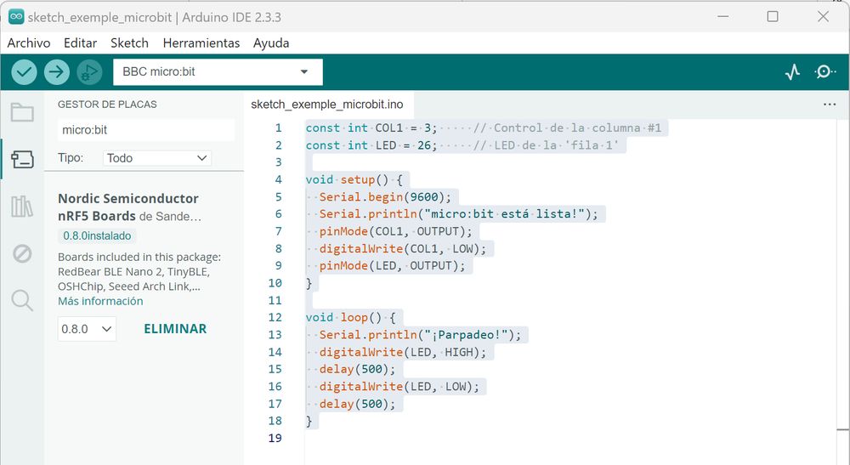Upload the sketch with the arrow button

point(56,71)
